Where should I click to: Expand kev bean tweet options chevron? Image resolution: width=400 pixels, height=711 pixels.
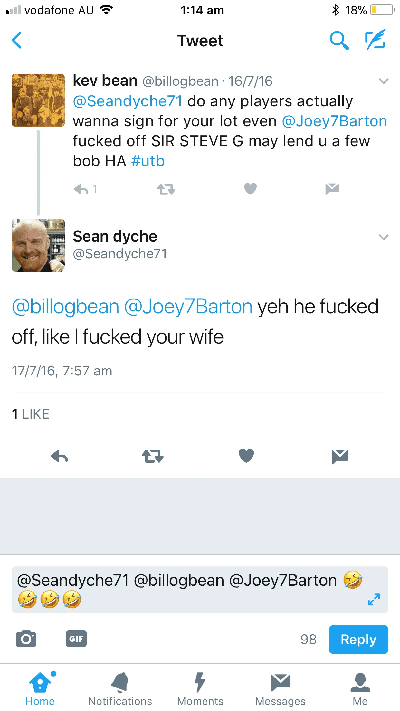[x=384, y=81]
